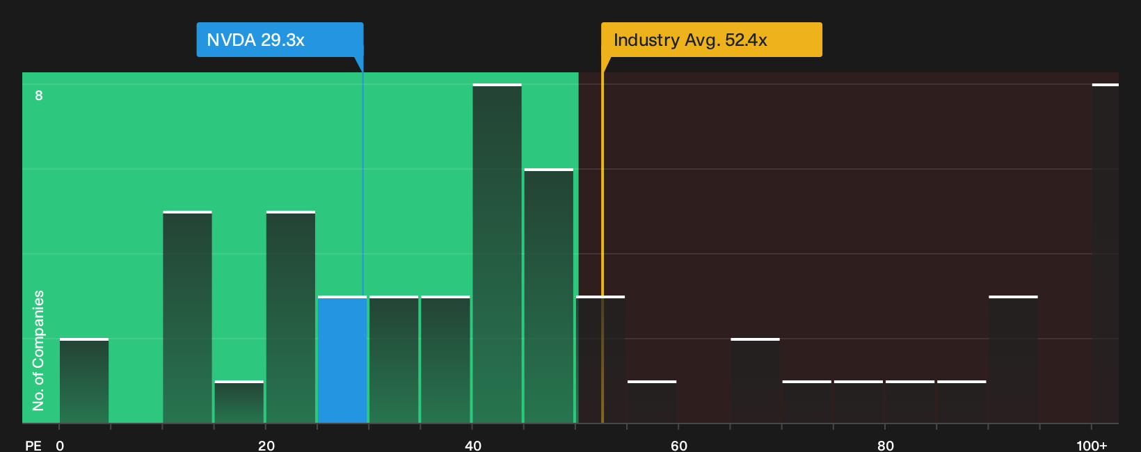Click the bar at PE 80-85
Image resolution: width=1141 pixels, height=452 pixels.
pos(910,402)
